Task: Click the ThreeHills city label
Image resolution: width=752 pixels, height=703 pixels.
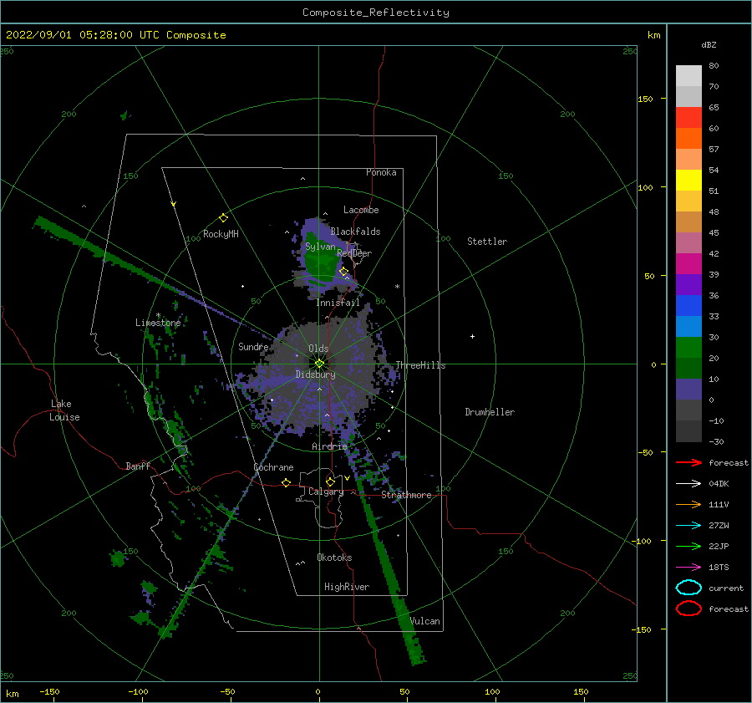Action: point(420,365)
